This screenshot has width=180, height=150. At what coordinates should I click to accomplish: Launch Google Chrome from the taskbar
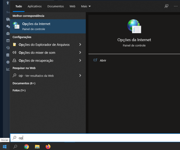[26, 147]
